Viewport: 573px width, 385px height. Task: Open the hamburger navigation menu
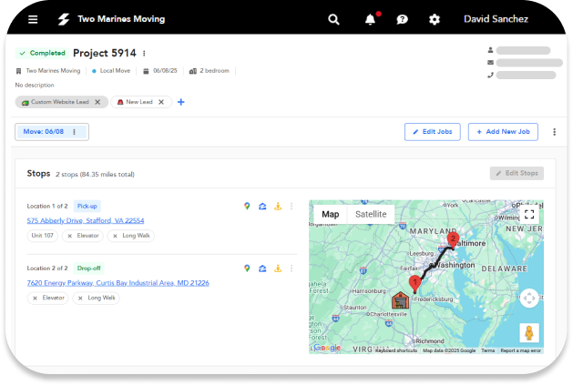click(x=33, y=19)
